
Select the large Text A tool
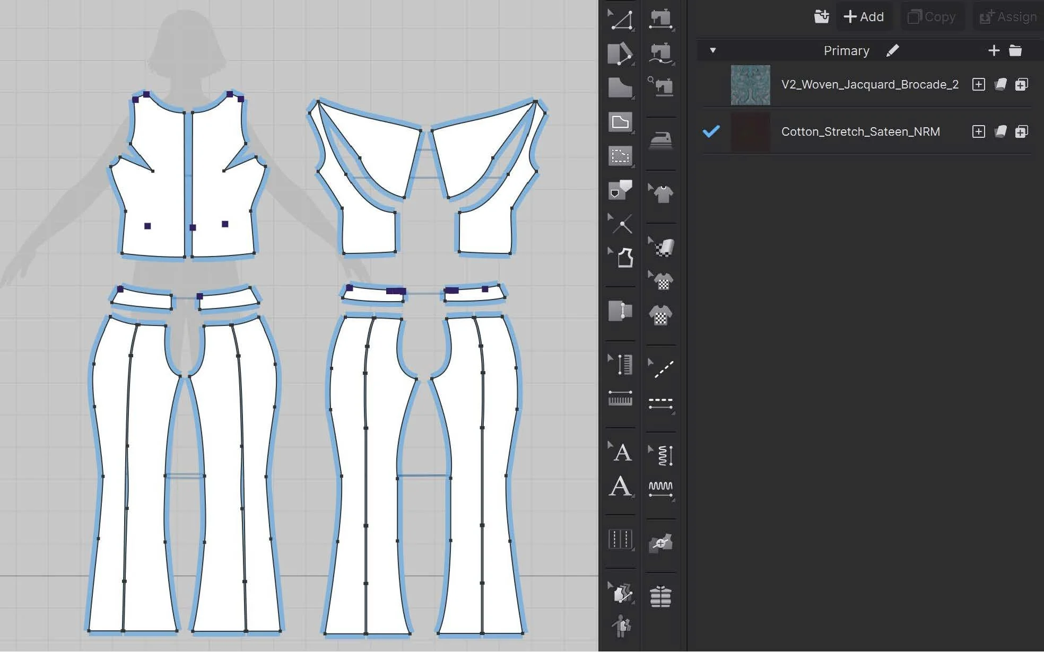(x=620, y=487)
